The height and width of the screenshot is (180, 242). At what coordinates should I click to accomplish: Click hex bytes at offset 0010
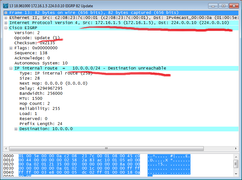[79, 160]
